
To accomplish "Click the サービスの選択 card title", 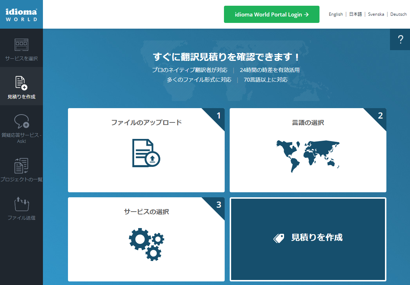I will [146, 212].
